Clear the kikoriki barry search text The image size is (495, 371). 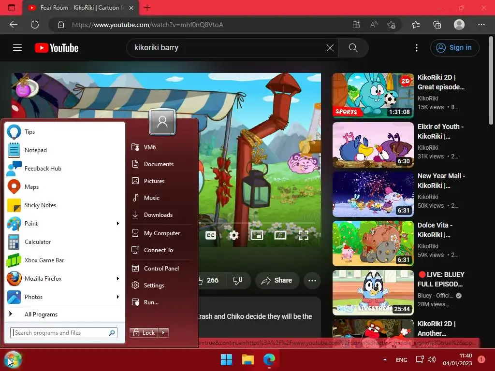[330, 48]
